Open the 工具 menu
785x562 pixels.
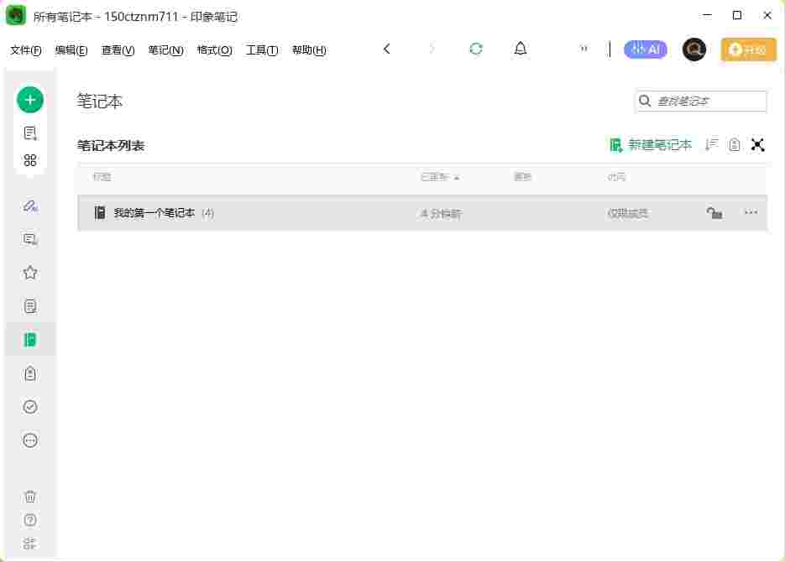[x=262, y=50]
